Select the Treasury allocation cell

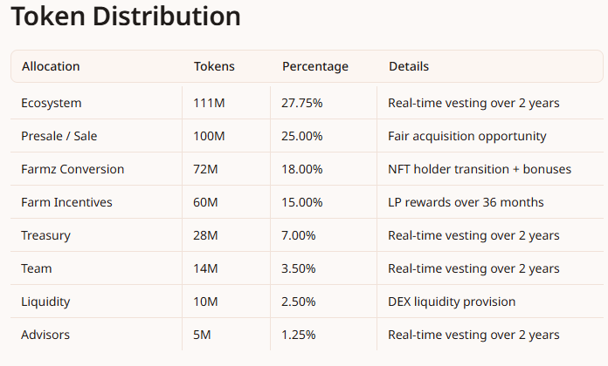[45, 235]
